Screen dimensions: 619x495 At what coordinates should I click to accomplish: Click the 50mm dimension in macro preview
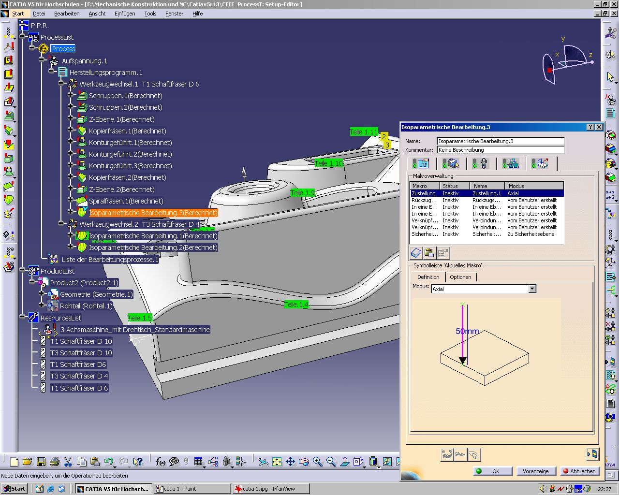(x=467, y=332)
